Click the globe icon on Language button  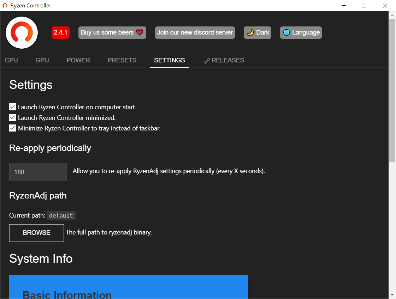coord(286,32)
